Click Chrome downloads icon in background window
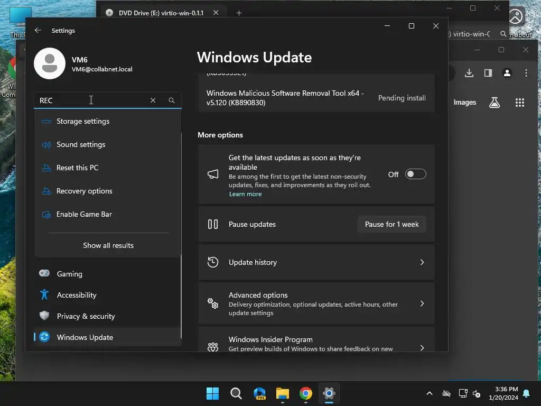 tap(469, 73)
